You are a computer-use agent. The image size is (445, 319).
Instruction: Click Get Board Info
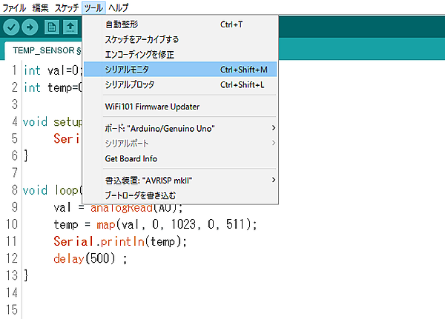click(131, 158)
